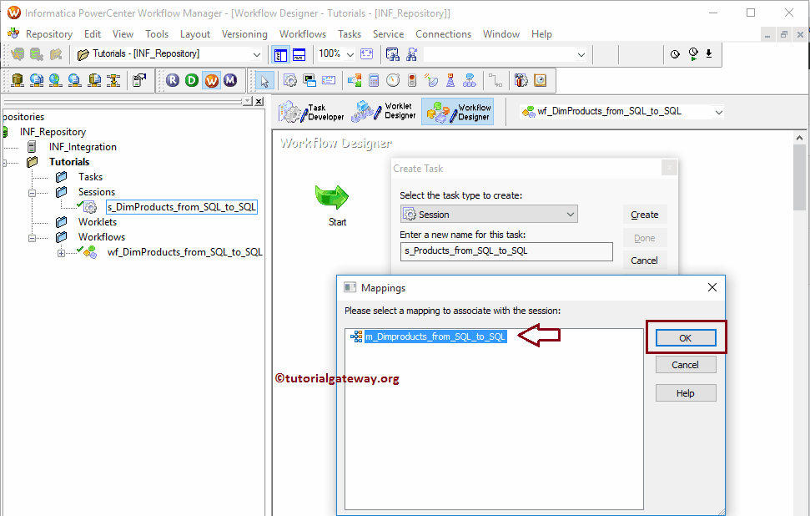Click the Session task gear icon in the toolbar
810x516 pixels.
(290, 81)
